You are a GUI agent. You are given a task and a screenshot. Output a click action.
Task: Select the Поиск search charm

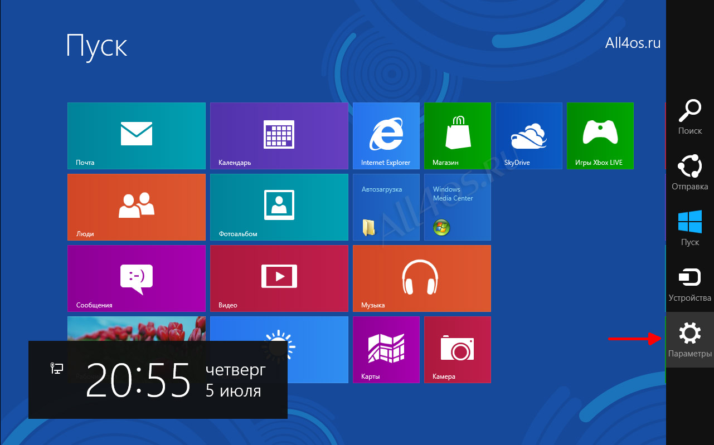point(690,117)
